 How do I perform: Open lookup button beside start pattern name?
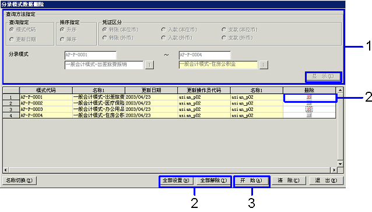click(x=149, y=64)
